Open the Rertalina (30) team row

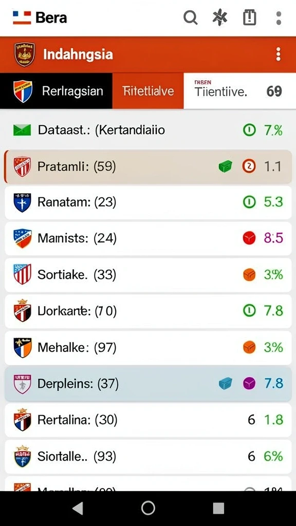click(148, 420)
